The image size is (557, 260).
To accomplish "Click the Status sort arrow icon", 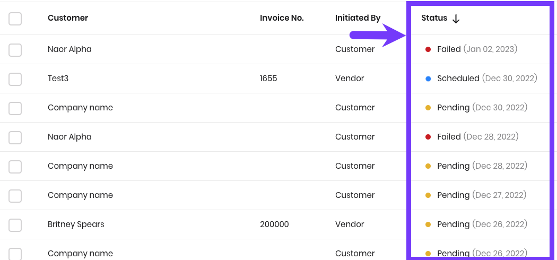I will click(x=456, y=19).
